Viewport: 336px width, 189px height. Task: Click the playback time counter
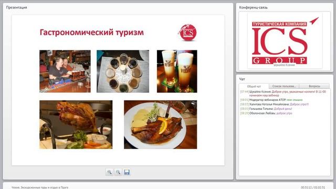pos(313,187)
